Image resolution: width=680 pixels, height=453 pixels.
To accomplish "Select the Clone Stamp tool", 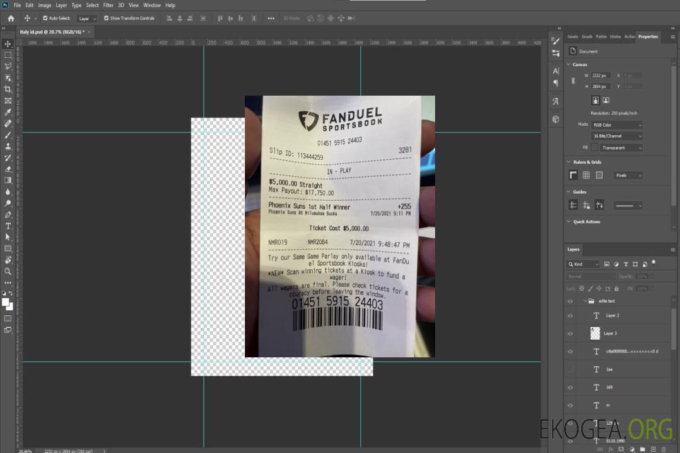I will tap(8, 147).
